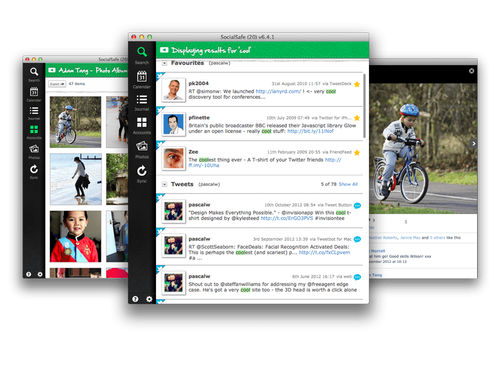The image size is (497, 373).
Task: Open Accounts in the front window sidebar
Action: point(142,126)
